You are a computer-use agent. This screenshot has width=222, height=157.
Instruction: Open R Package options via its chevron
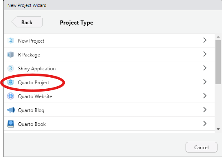205,54
